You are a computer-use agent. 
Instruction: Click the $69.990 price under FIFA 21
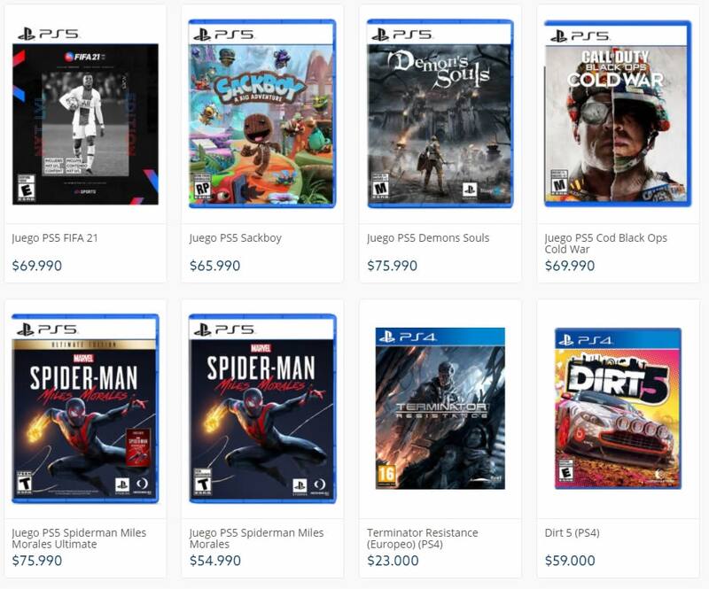[37, 266]
